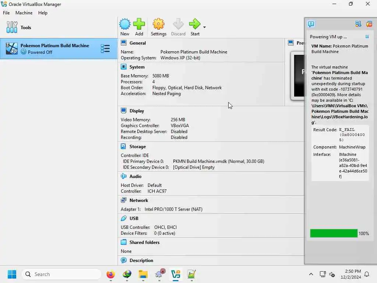Screen dimensions: 377x283
Task: Click the Preview section monitor icon
Action: 291,43
